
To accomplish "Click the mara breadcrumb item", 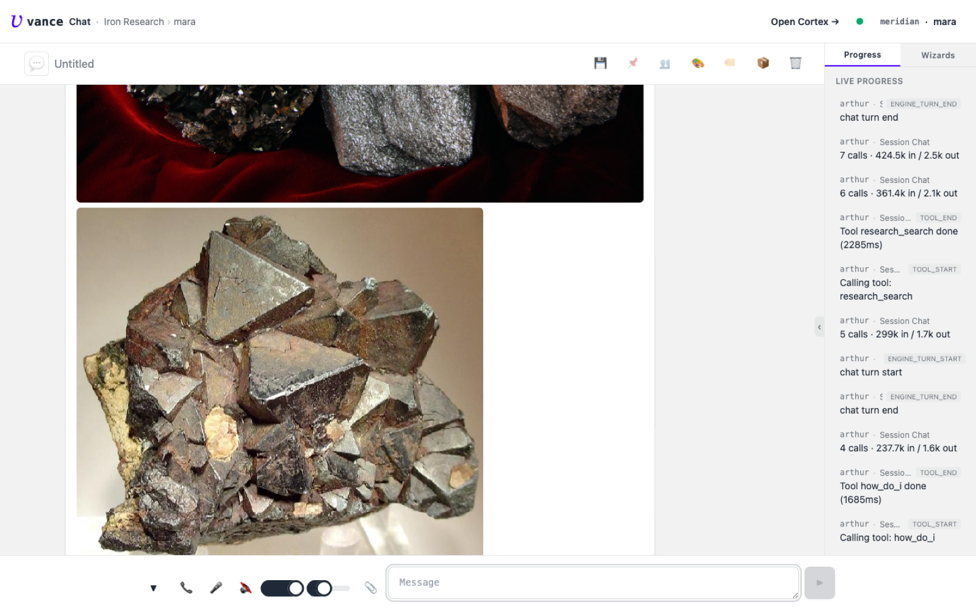I will (184, 21).
